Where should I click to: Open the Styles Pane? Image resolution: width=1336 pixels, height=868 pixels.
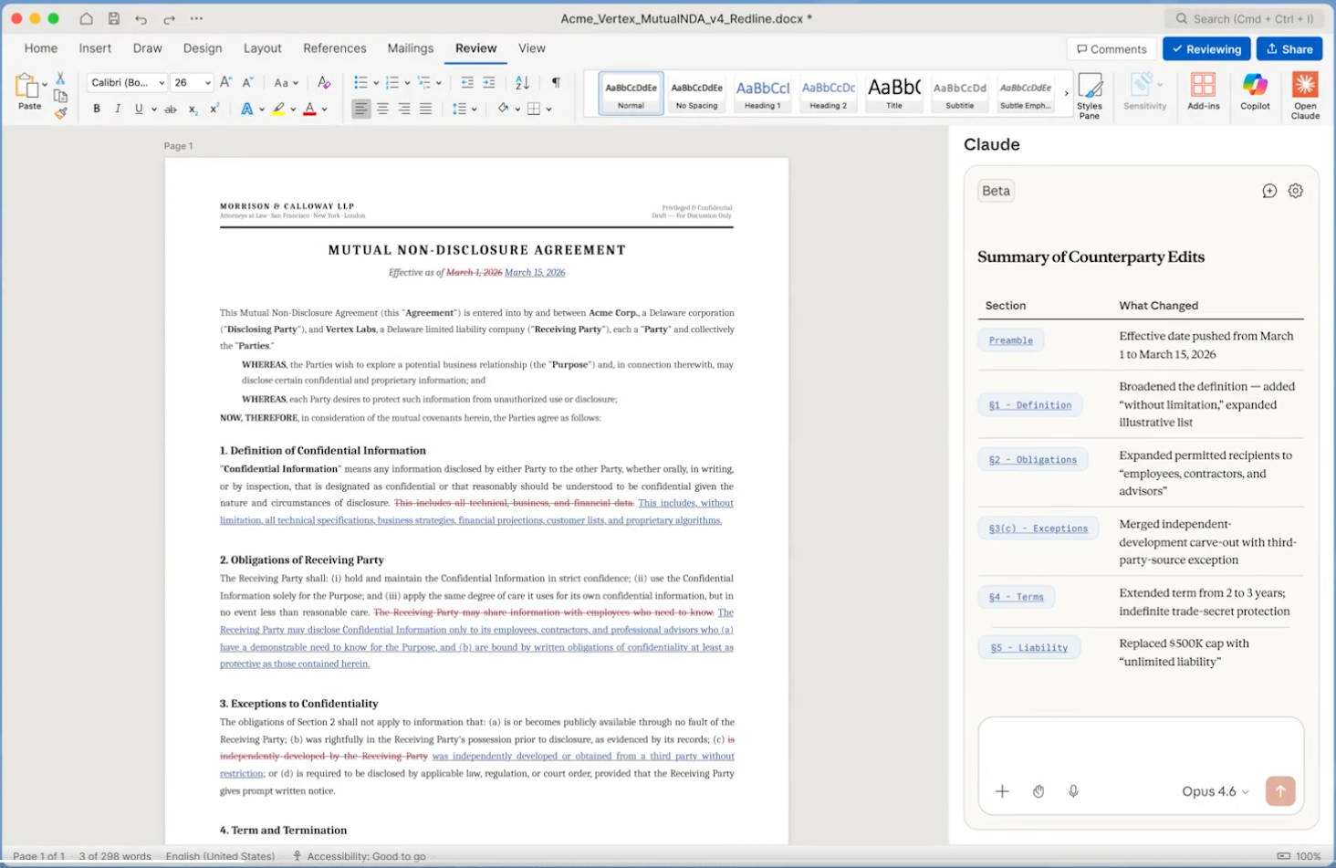[1090, 95]
